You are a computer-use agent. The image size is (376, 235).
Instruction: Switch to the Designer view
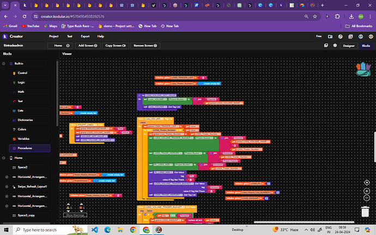349,46
